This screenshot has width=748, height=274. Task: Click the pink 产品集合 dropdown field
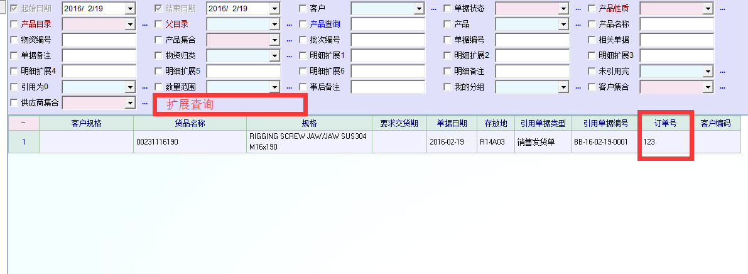click(x=237, y=40)
